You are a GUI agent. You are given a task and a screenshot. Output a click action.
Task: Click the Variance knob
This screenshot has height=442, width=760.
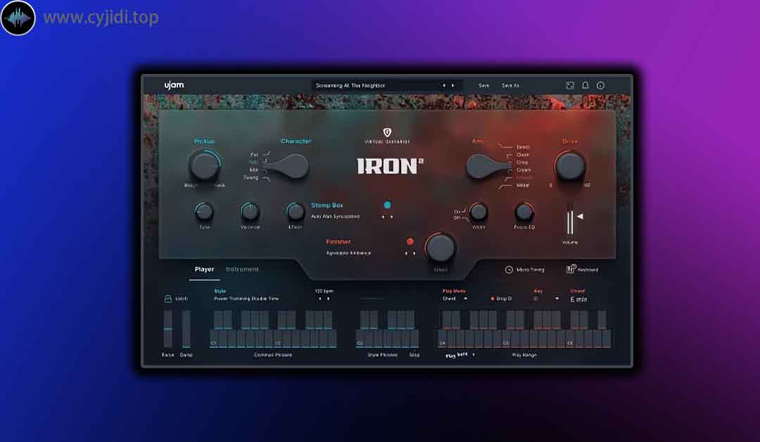pos(250,212)
